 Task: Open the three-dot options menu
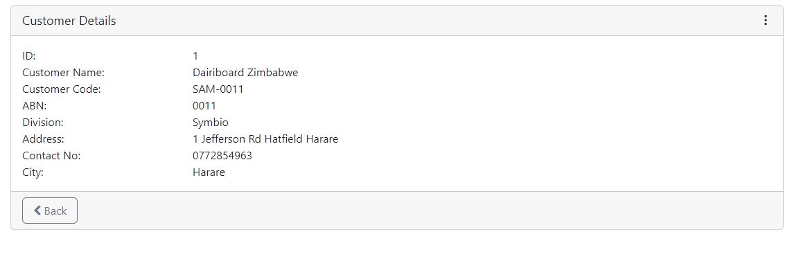click(x=765, y=20)
